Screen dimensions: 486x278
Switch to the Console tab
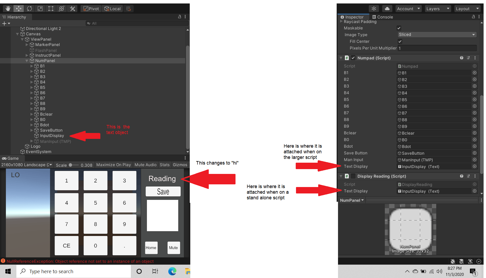tap(383, 17)
